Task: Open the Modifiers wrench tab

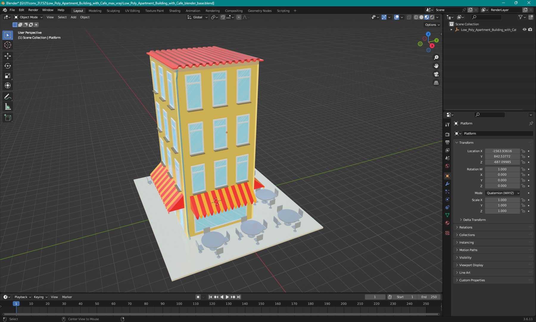Action: coord(447,184)
